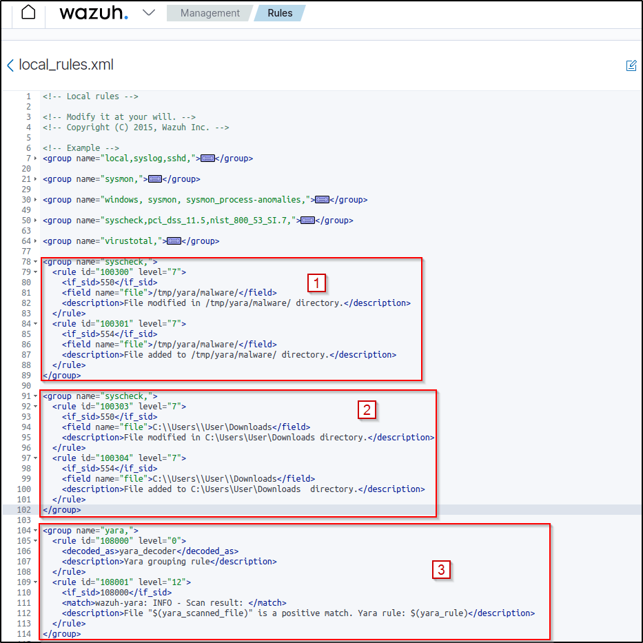Open the Wazuh menu dropdown chevron

pos(149,13)
